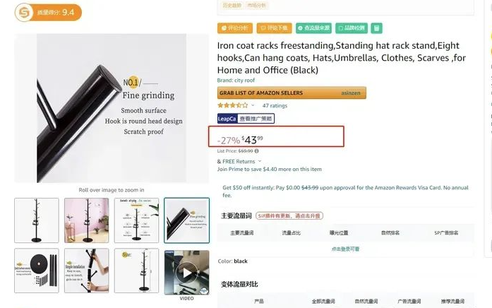Click the List Price info icon
This screenshot has width=492, height=308.
coord(257,151)
